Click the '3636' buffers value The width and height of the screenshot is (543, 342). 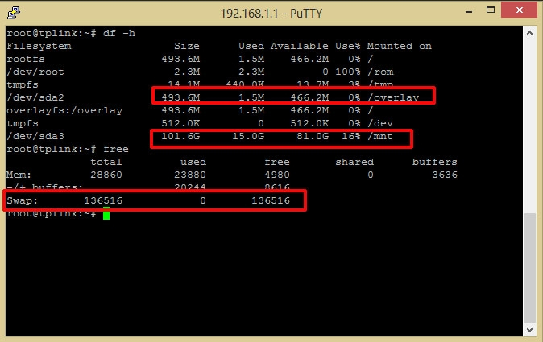pyautogui.click(x=444, y=175)
